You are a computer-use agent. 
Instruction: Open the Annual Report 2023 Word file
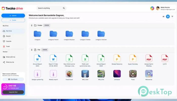click(37, 58)
